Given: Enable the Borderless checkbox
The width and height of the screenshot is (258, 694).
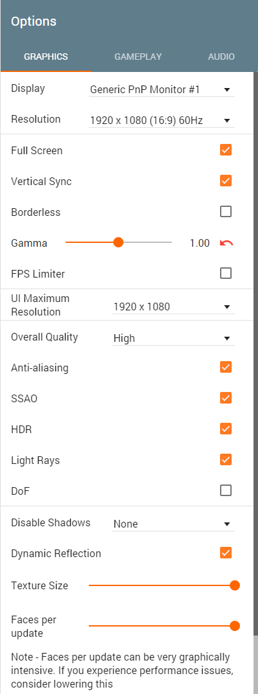Looking at the screenshot, I should 226,212.
